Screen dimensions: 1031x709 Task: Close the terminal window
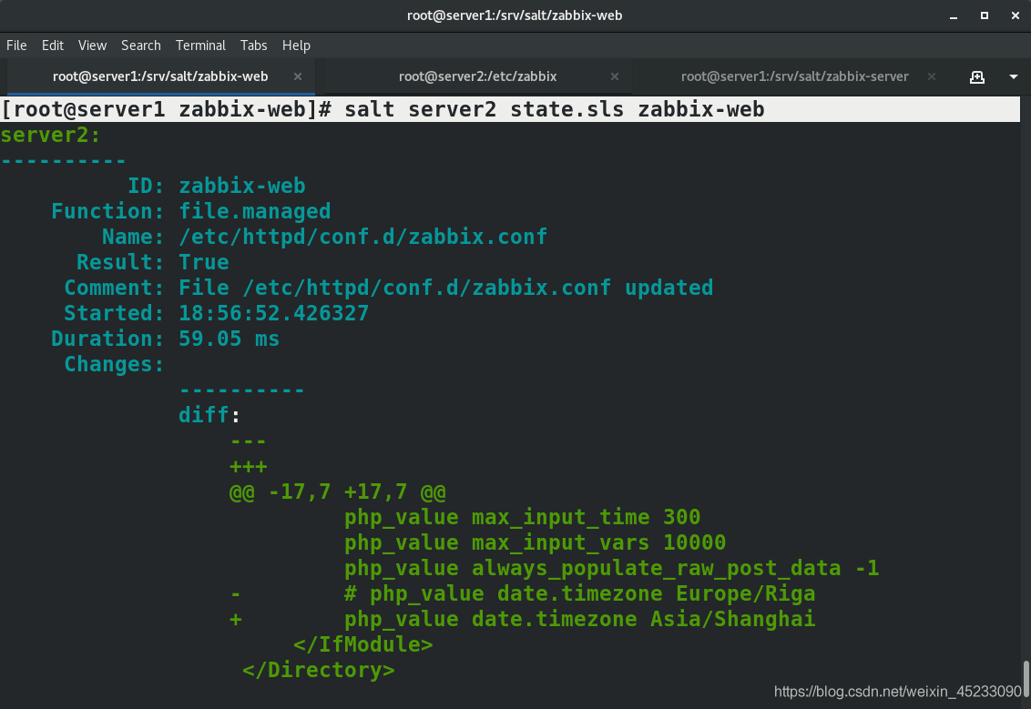pos(1016,15)
